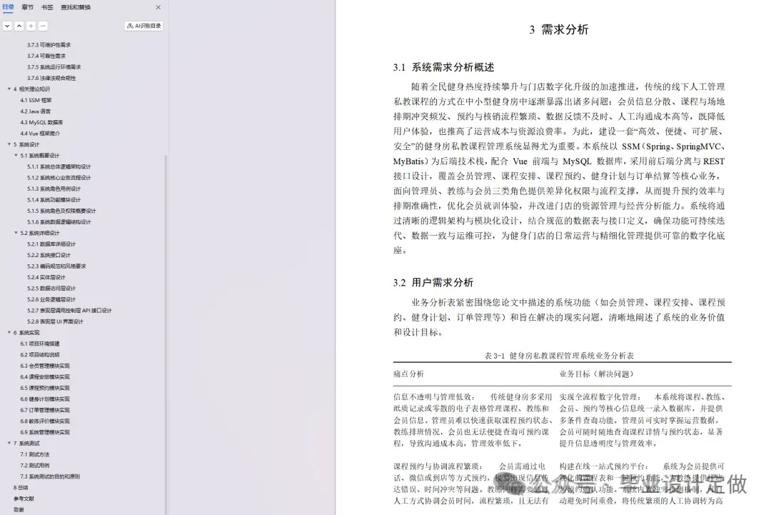
Task: Jump to 5.1.6 系统数据逻辑结构设计
Action: (59, 222)
